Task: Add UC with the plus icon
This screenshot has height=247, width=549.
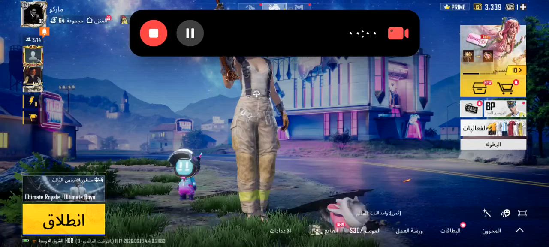Action: click(522, 7)
